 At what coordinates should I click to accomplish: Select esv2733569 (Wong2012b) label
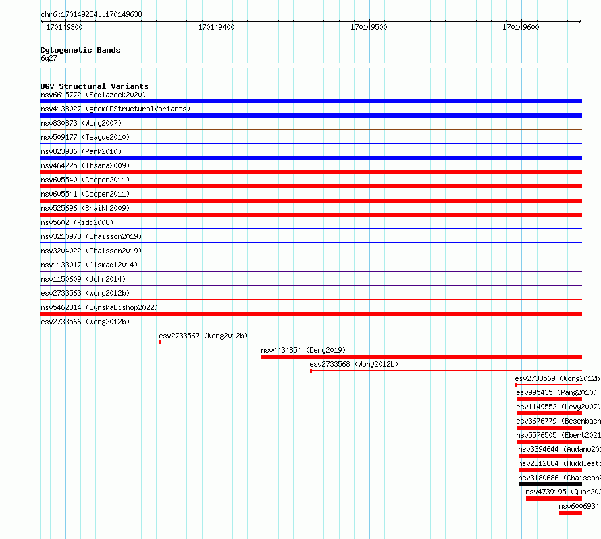(x=558, y=378)
